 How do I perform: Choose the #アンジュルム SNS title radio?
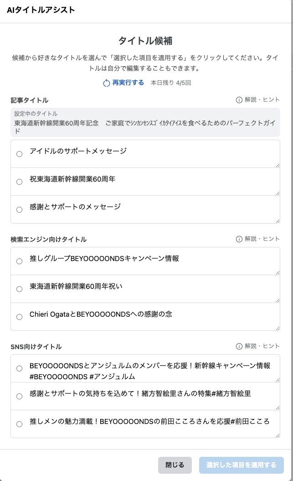pos(19,368)
